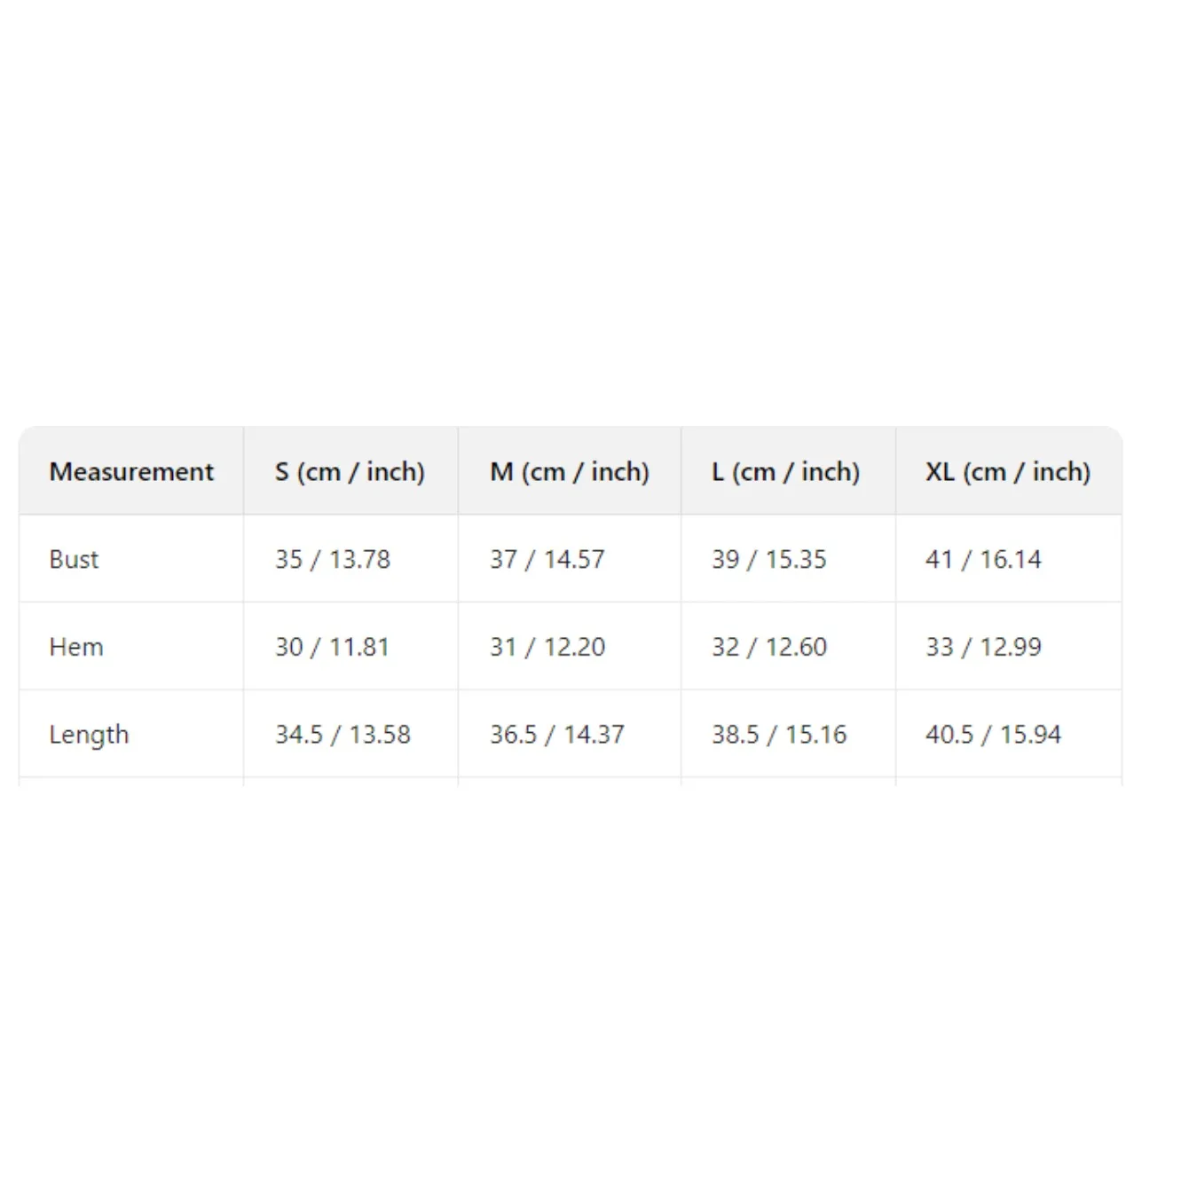The width and height of the screenshot is (1189, 1189).
Task: Click Length S value 34.5 / 13.58
Action: pos(343,735)
